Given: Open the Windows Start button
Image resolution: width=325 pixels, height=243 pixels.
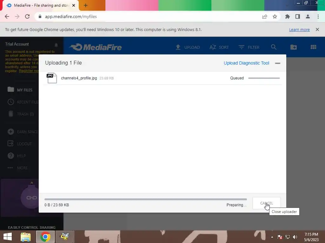Looking at the screenshot, I should 8,237.
